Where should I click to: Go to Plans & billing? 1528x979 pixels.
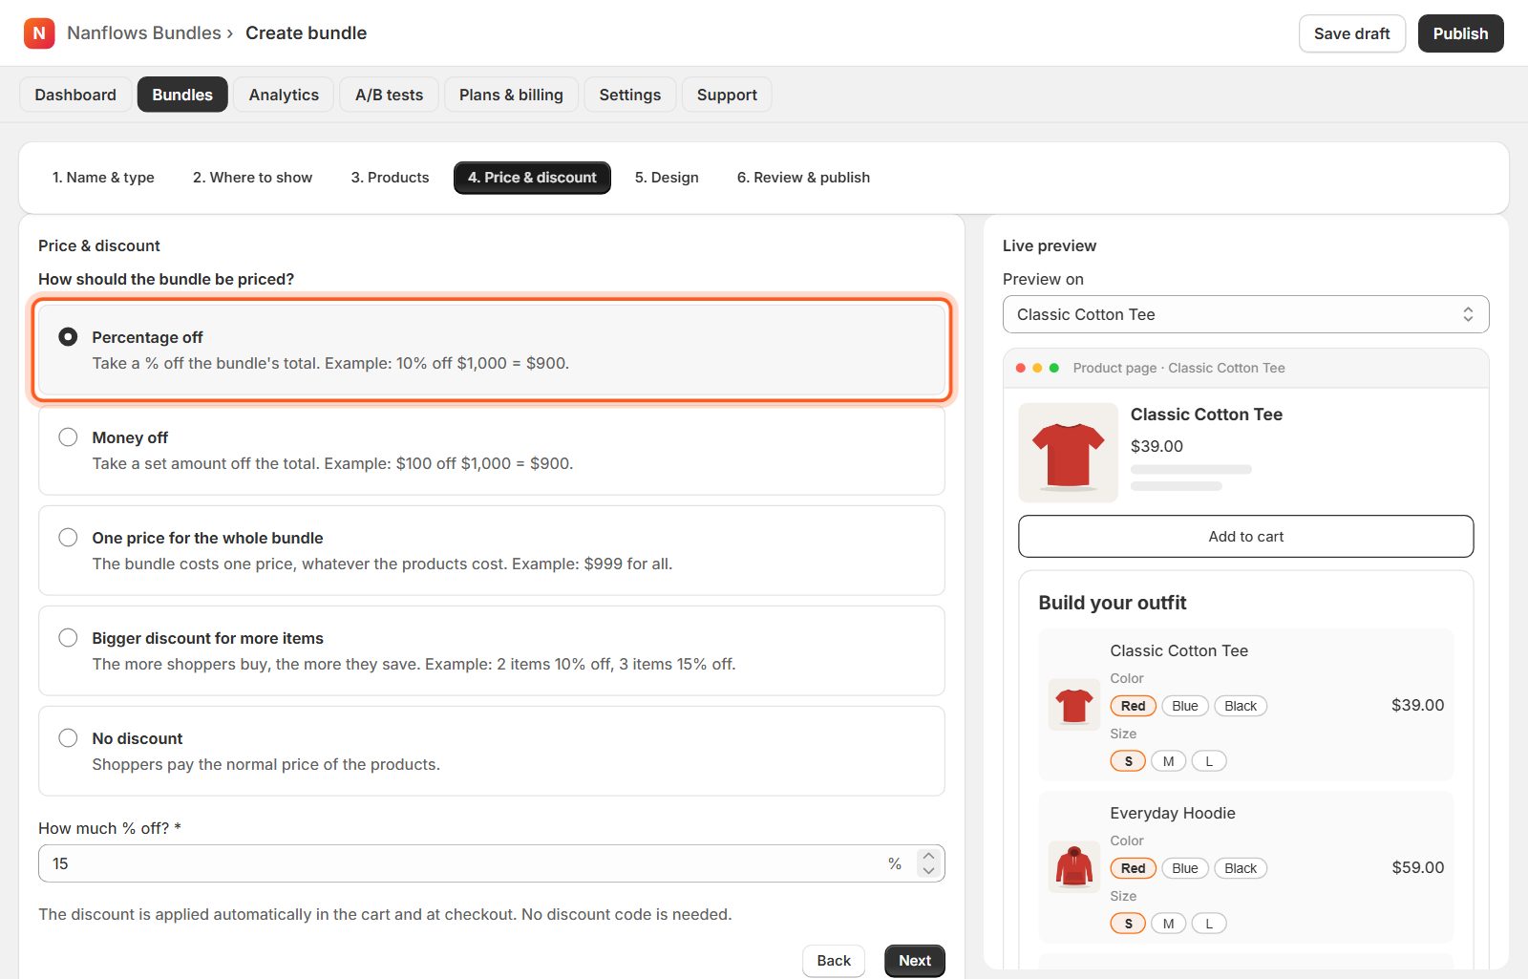[x=511, y=95]
